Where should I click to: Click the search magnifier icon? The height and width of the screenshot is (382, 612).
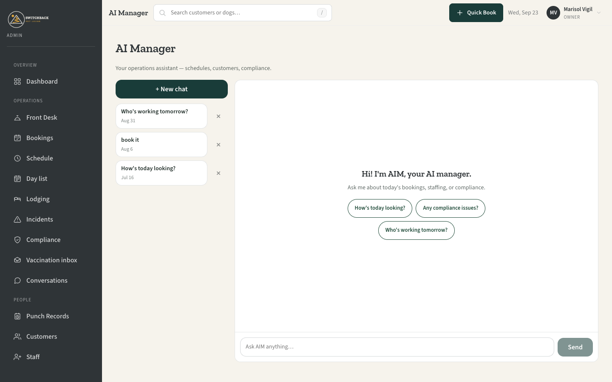tap(162, 13)
